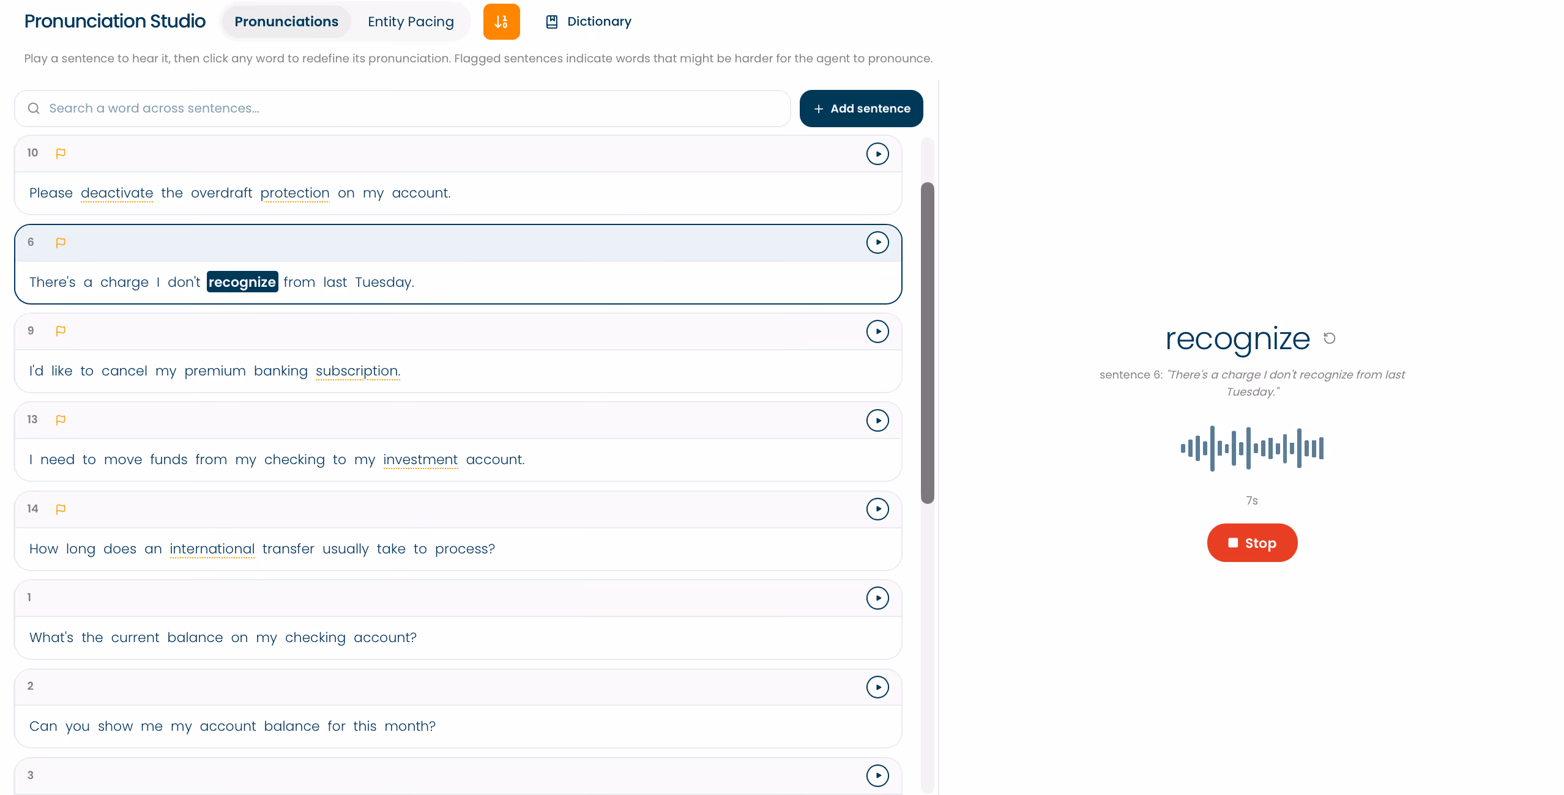
Task: Click the flag icon on sentence 14
Action: 61,509
